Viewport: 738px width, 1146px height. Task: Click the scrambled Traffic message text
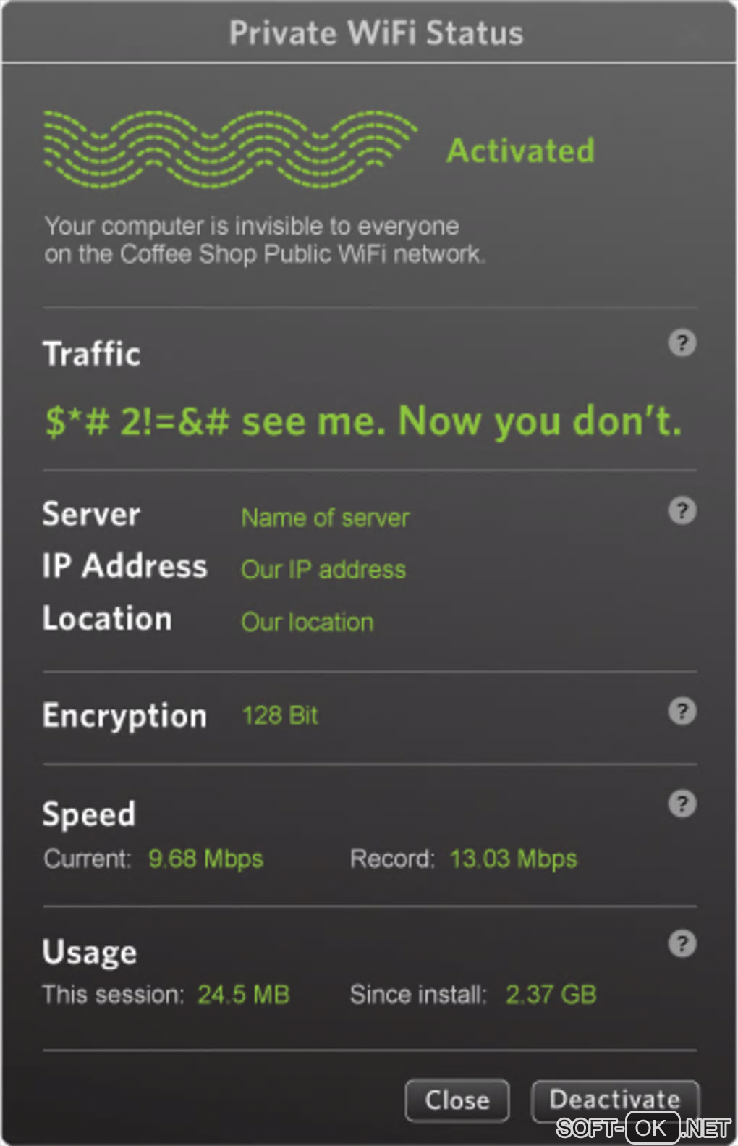tap(363, 421)
